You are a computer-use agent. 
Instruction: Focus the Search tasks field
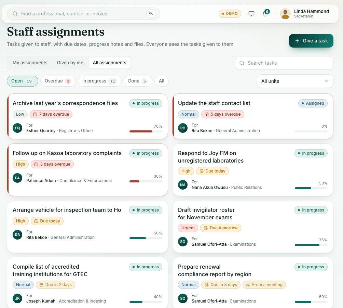(284, 63)
